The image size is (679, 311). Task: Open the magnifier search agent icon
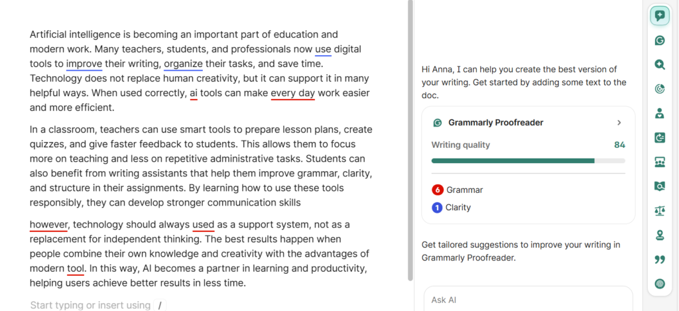[659, 65]
